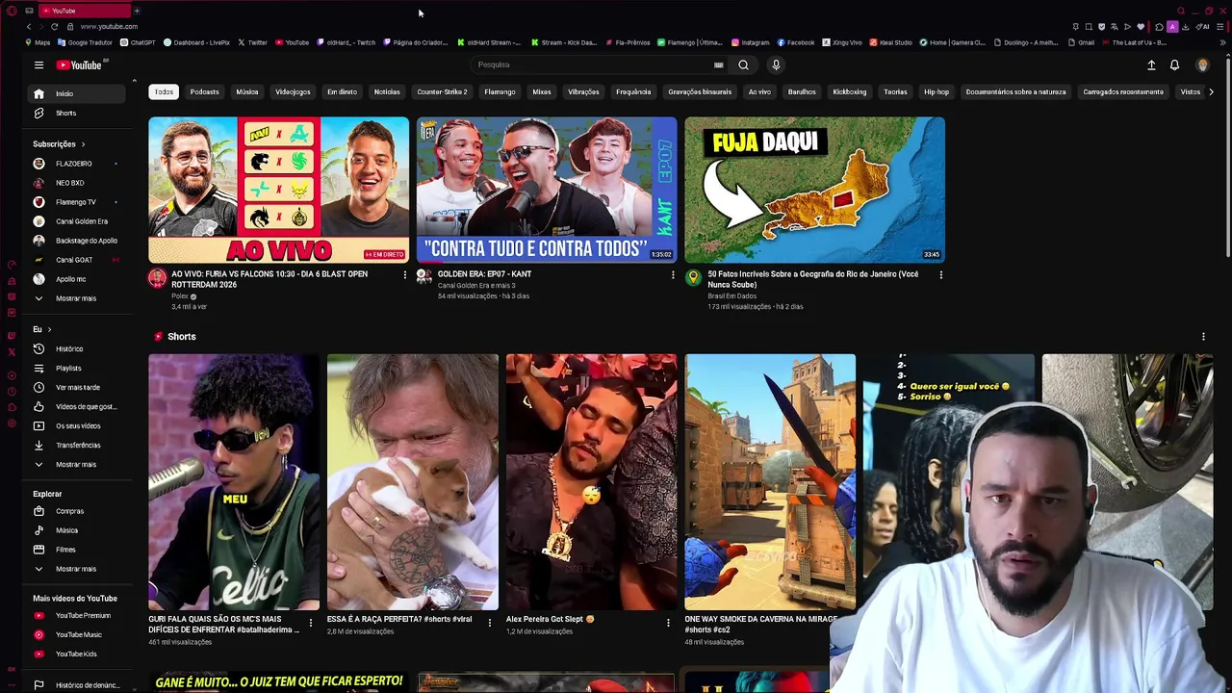Open the upload video icon

[1151, 64]
